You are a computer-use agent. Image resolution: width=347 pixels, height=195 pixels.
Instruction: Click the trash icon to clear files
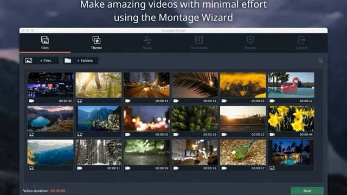click(320, 61)
